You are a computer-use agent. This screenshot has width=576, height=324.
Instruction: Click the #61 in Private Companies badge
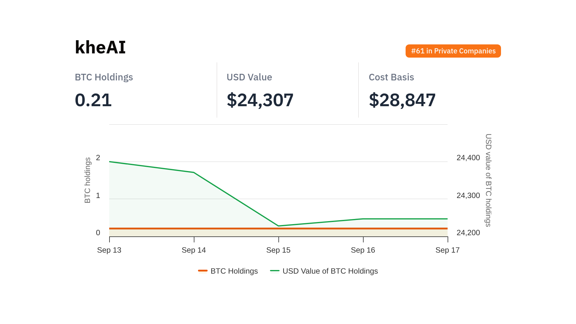tap(453, 51)
